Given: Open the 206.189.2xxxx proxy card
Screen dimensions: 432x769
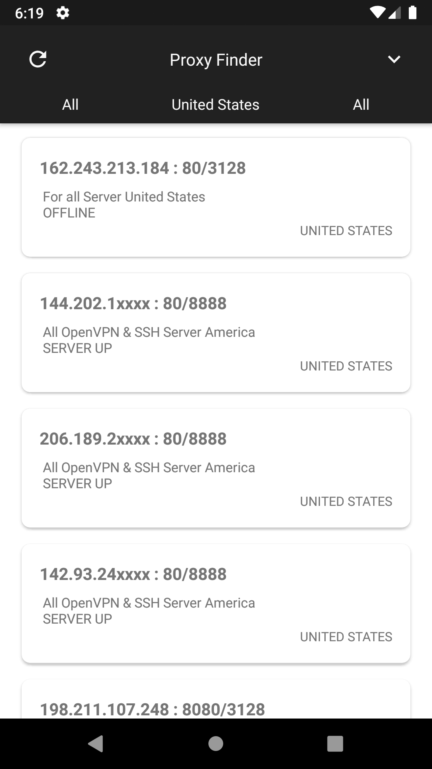Looking at the screenshot, I should pyautogui.click(x=216, y=468).
